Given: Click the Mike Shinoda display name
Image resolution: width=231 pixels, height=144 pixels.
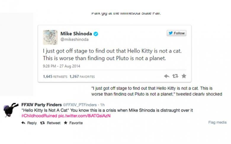Looking at the screenshot, I should 76,34.
